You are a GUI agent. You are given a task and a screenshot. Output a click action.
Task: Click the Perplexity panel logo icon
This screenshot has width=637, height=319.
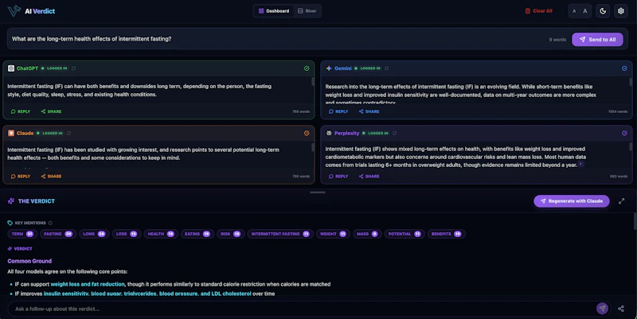[x=329, y=133]
